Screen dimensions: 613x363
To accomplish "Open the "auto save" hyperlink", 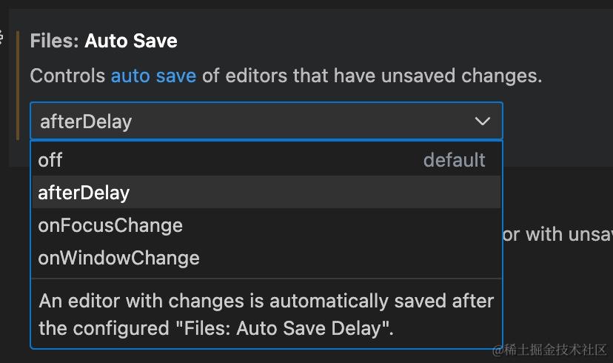I will 153,76.
